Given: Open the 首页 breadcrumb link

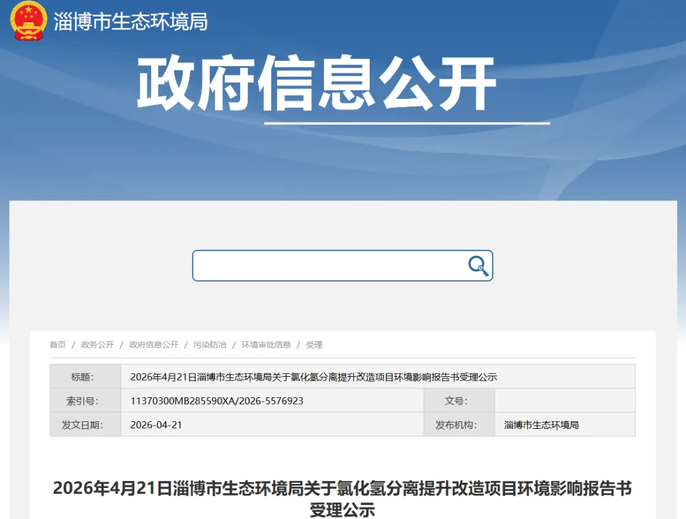Looking at the screenshot, I should pos(58,345).
